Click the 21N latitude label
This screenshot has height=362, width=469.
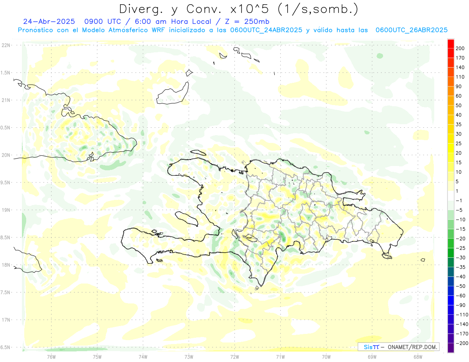(x=6, y=100)
